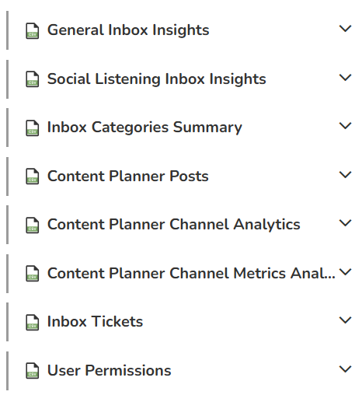Screen dimensions: 362x395
Task: Expand General Inbox Insights with its chevron
Action: pos(345,28)
